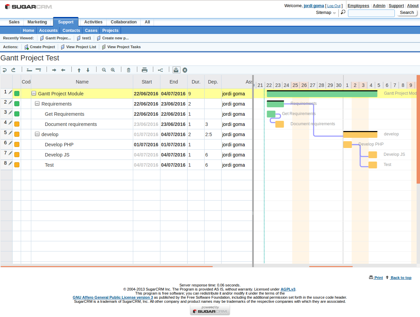Viewport: 420px width, 317px height.
Task: Click the vertical scrollbar of the Gantt chart
Action: (418, 129)
